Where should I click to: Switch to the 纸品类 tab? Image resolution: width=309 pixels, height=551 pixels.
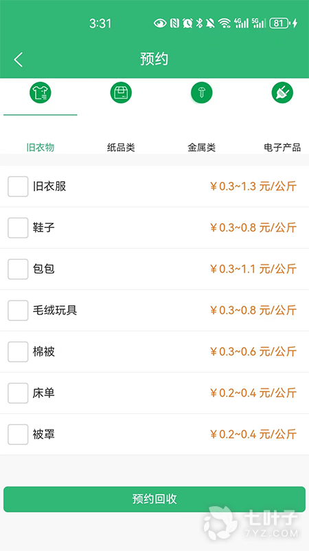point(121,147)
